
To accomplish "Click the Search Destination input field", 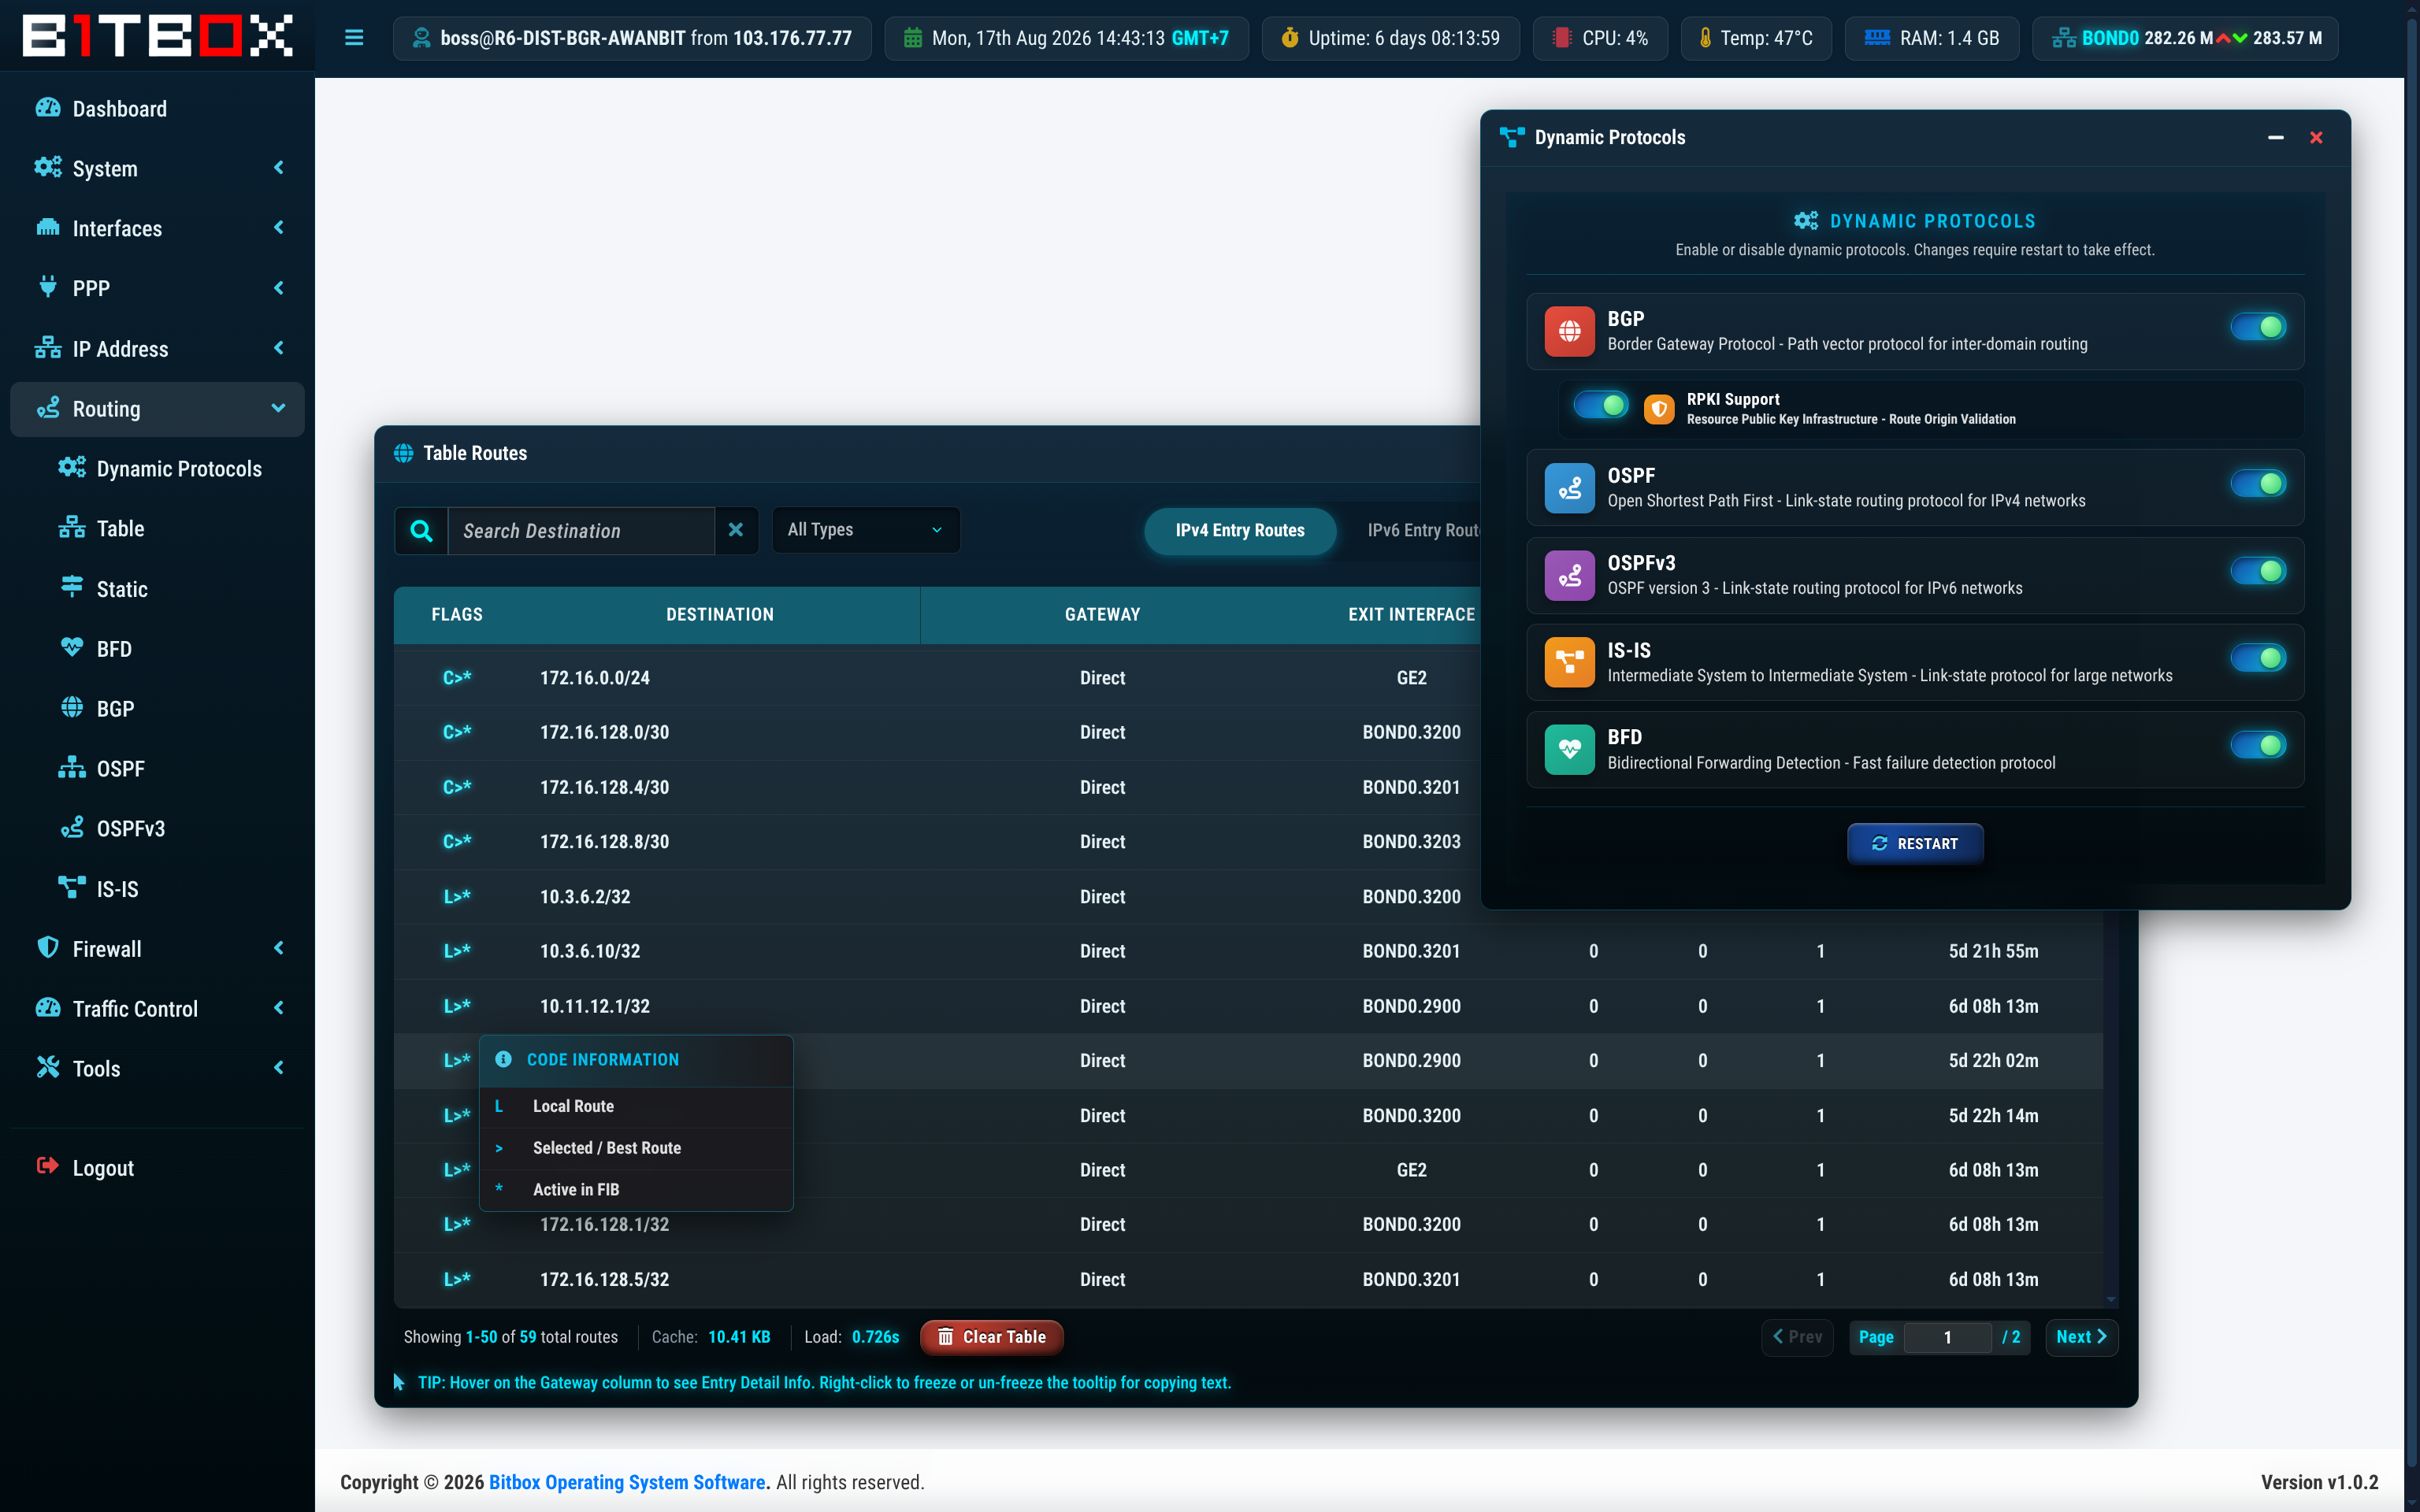I will point(581,530).
